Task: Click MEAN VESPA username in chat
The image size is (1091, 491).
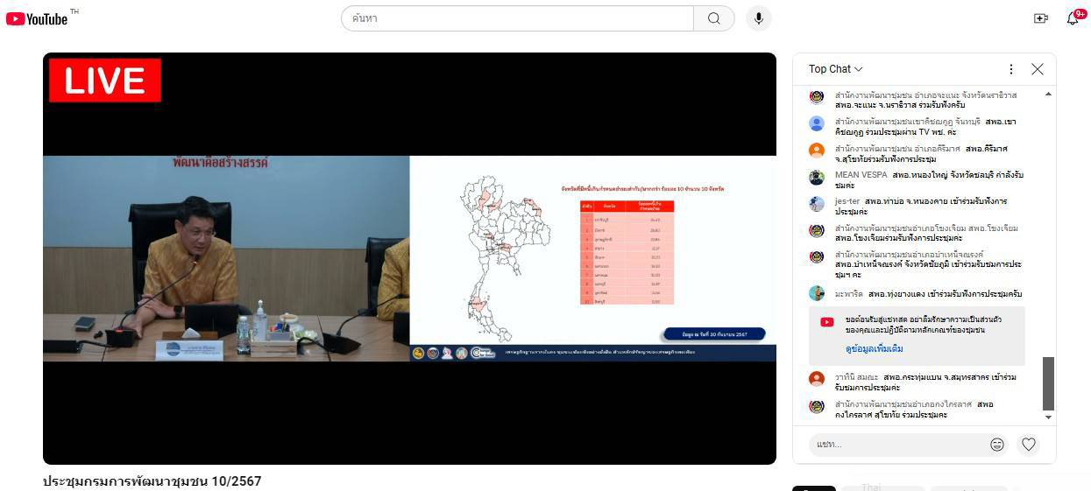Action: [x=861, y=175]
